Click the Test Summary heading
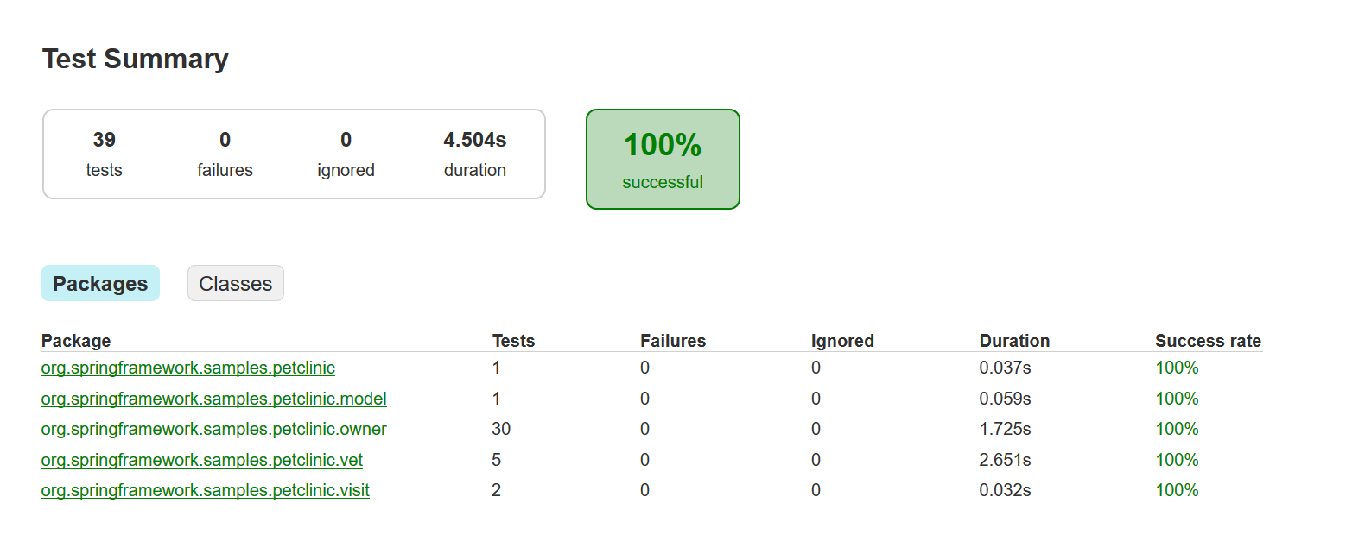Viewport: 1346px width, 541px height. pos(136,59)
